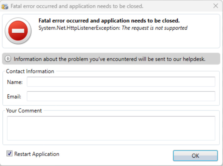Click the 'Email:' field label
Image resolution: width=223 pixels, height=166 pixels.
coord(14,97)
